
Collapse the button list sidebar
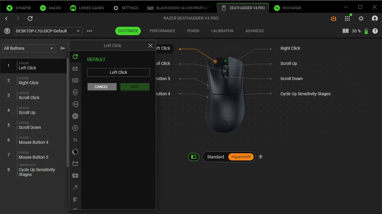(63, 48)
